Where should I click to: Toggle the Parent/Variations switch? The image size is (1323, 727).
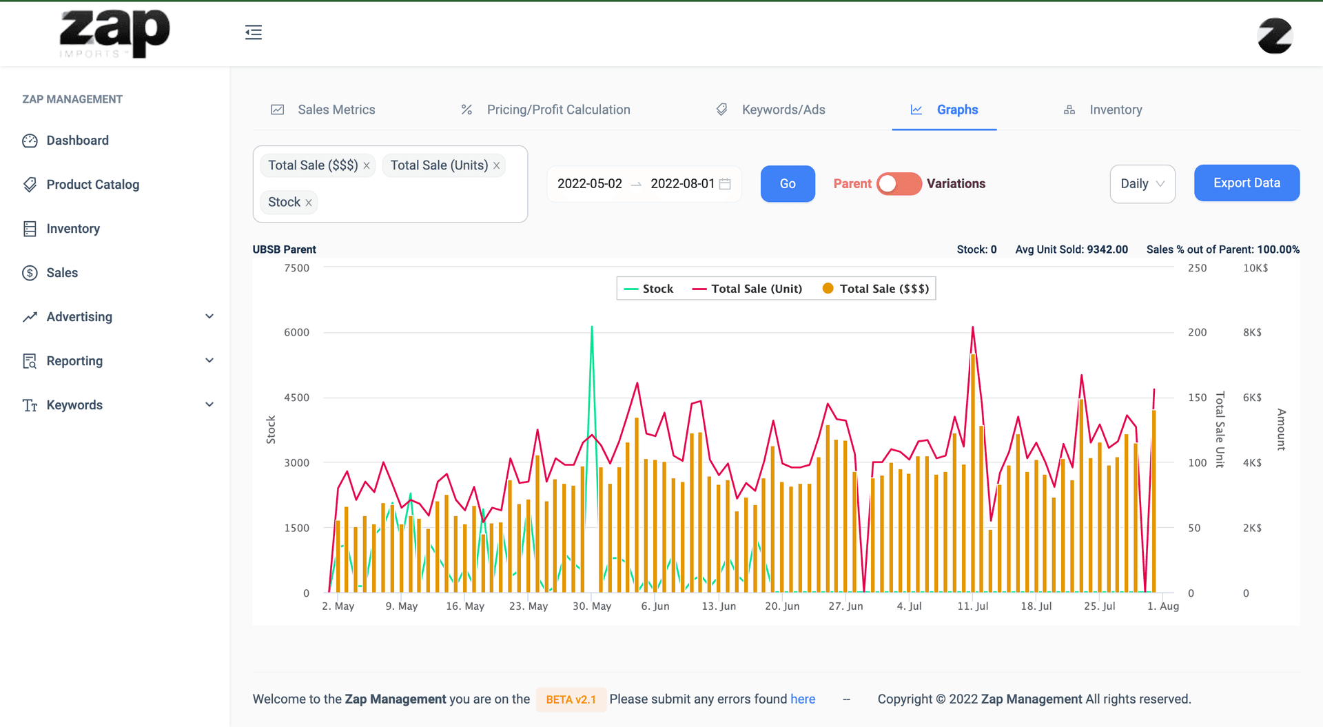click(x=899, y=184)
